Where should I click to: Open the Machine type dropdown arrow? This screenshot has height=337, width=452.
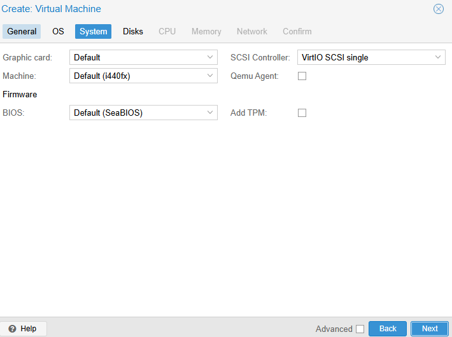[211, 76]
